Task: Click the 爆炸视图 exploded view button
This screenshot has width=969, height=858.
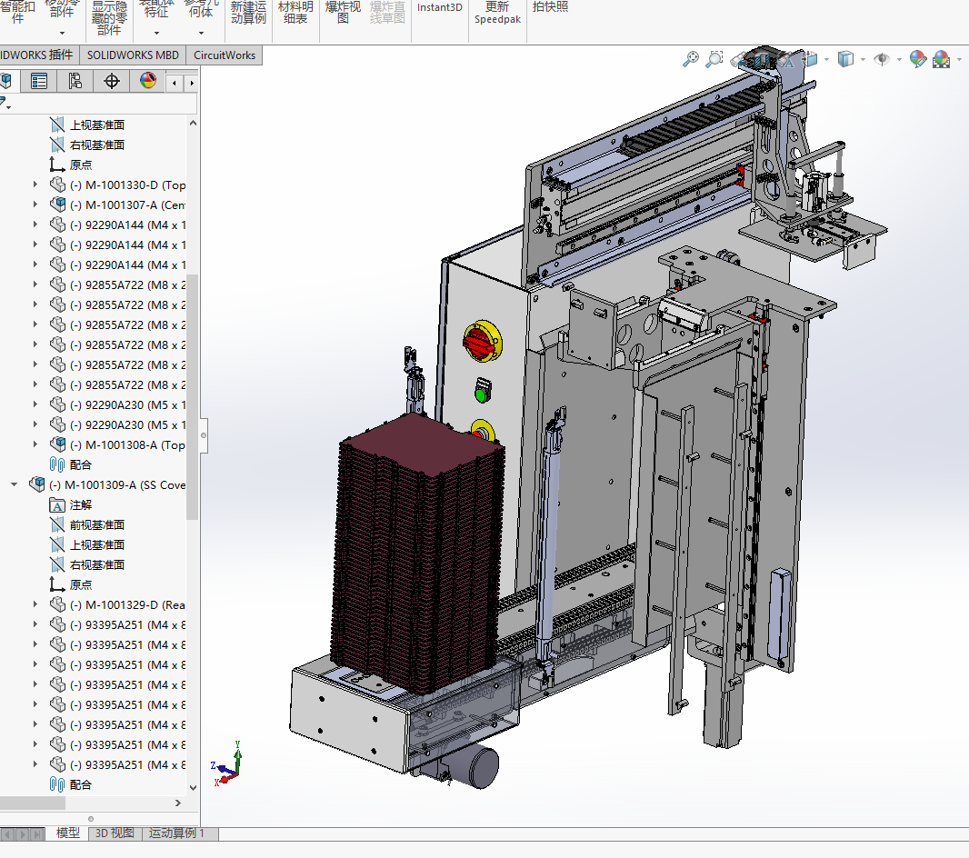Action: click(x=343, y=13)
